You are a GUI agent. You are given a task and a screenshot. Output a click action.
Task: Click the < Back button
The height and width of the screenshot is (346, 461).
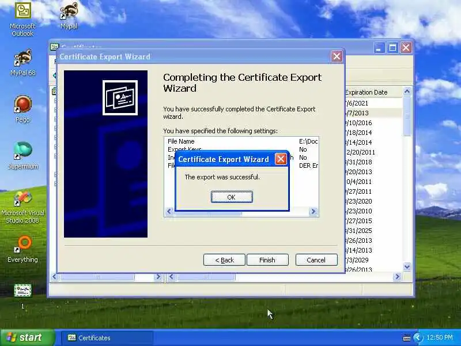pos(224,260)
